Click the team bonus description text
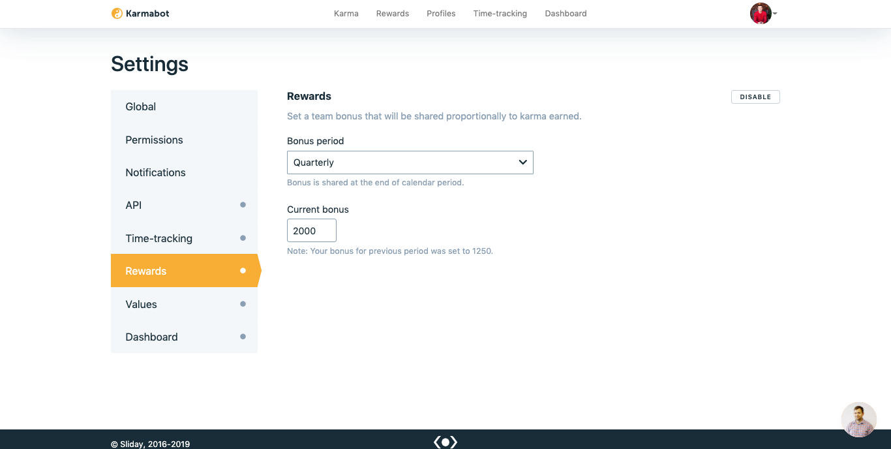The height and width of the screenshot is (449, 891). (434, 116)
